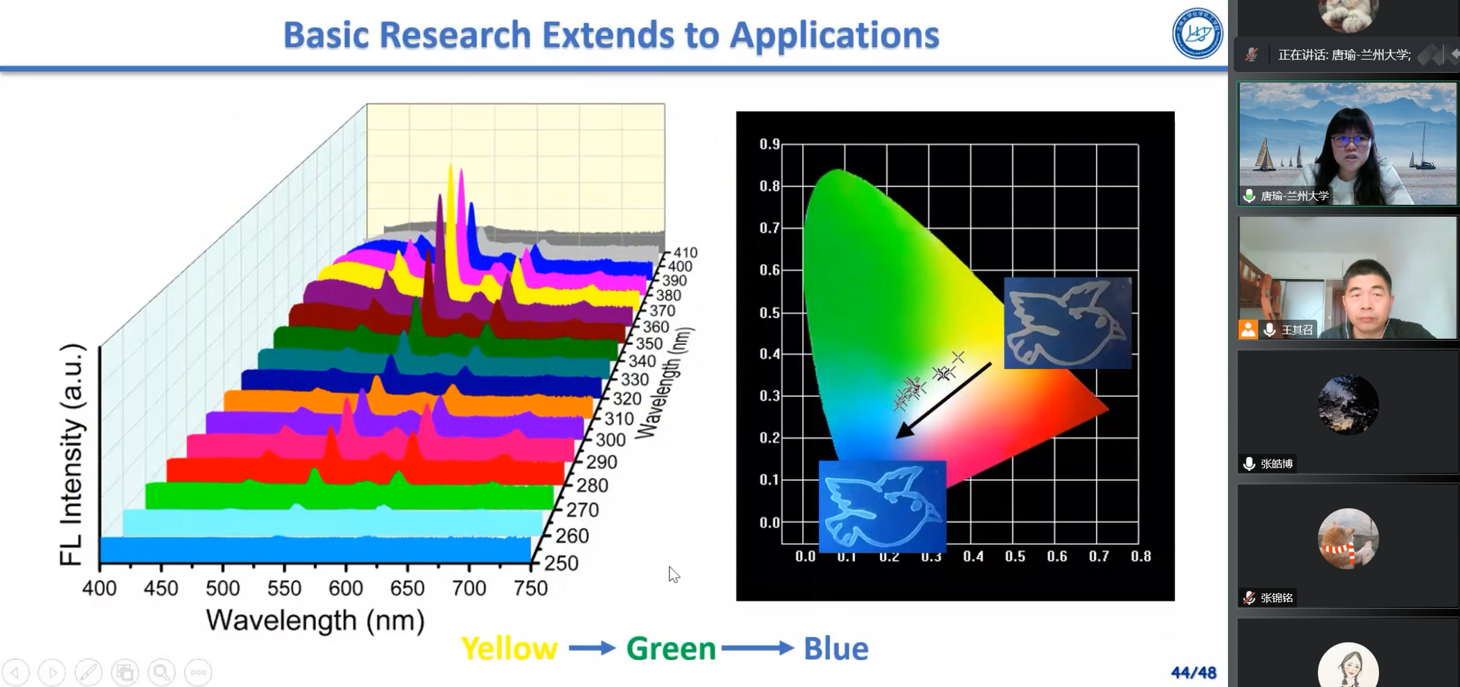Select 唐瑜-兰州大学 video tile
The height and width of the screenshot is (687, 1460).
click(x=1347, y=143)
